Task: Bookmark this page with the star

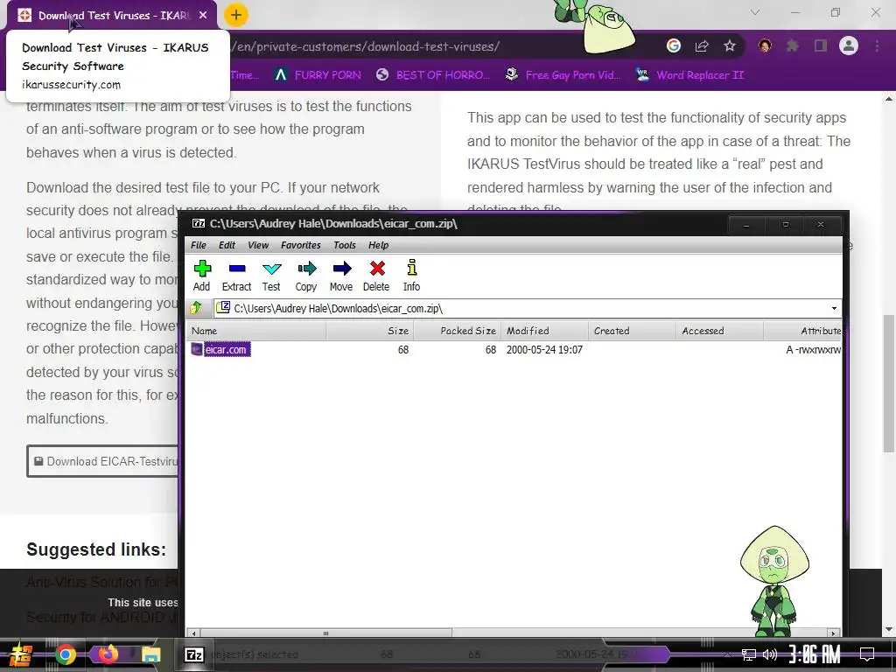Action: click(x=730, y=45)
